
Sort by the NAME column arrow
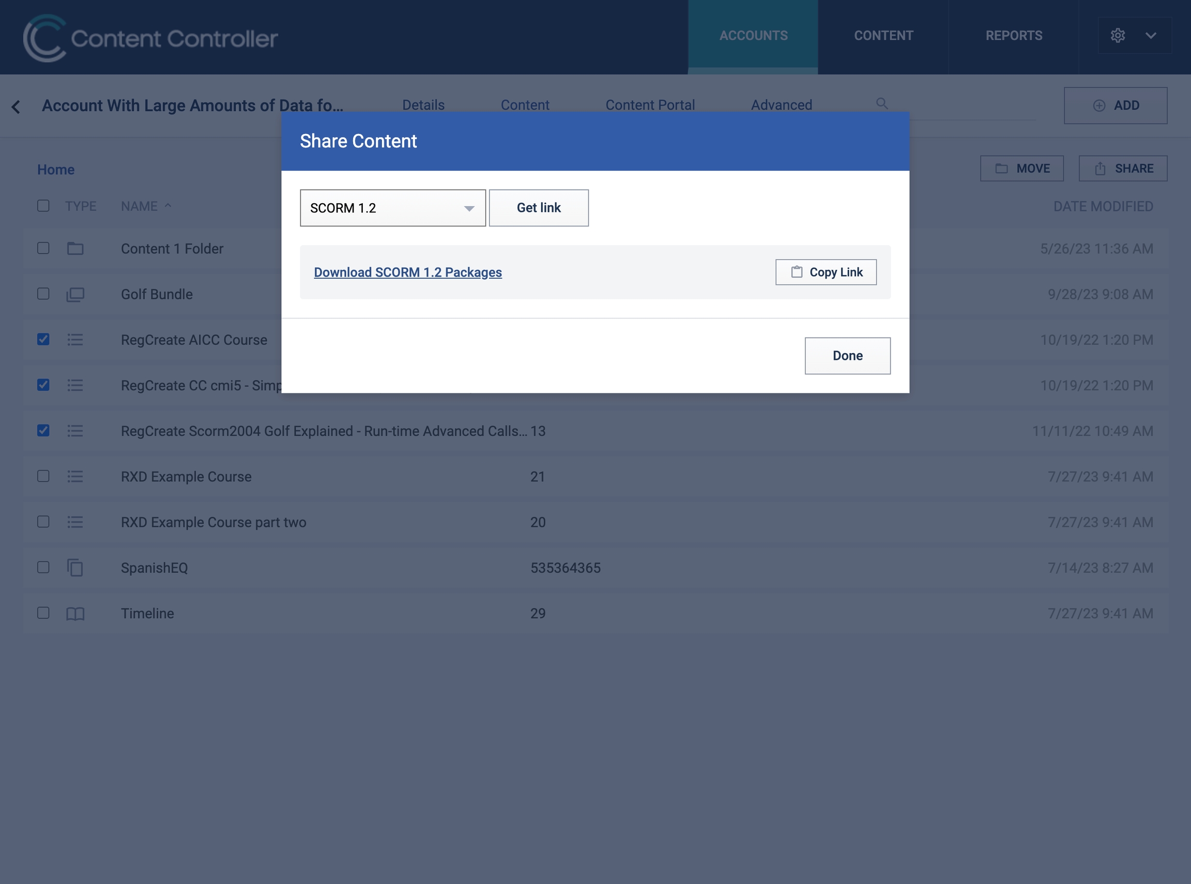[x=167, y=205]
